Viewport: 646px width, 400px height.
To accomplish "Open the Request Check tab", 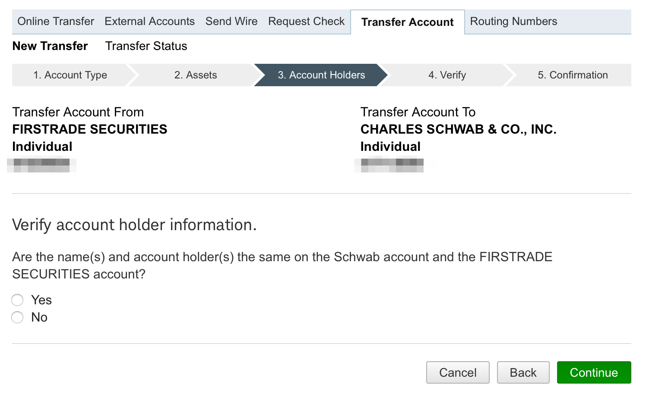I will (306, 22).
